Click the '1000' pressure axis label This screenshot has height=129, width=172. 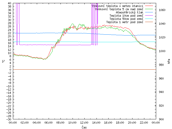tap(162, 51)
